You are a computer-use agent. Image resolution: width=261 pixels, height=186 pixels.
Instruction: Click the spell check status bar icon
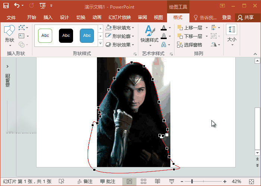[62, 182]
